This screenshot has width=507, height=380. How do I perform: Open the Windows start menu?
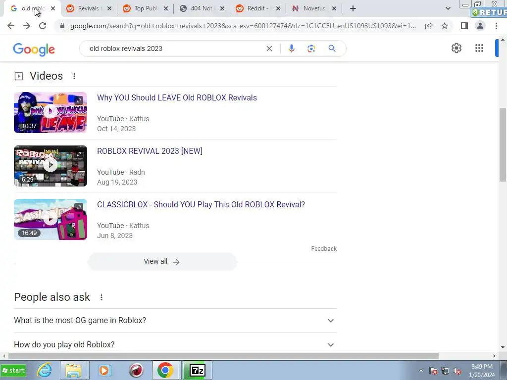pyautogui.click(x=13, y=370)
